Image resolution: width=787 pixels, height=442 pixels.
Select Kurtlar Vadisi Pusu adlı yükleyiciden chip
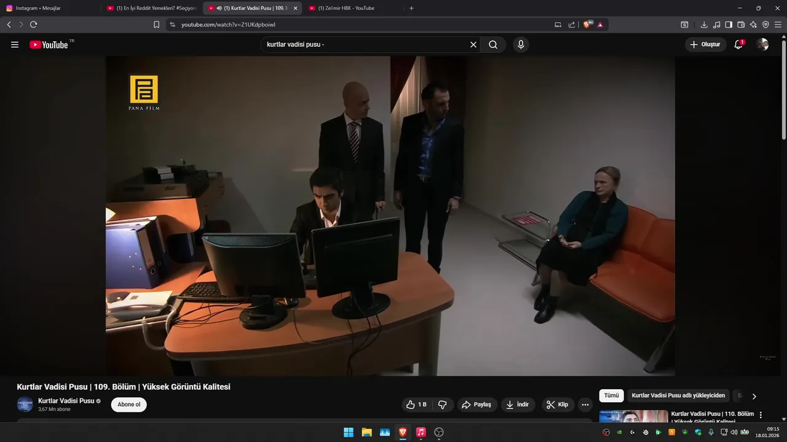678,396
